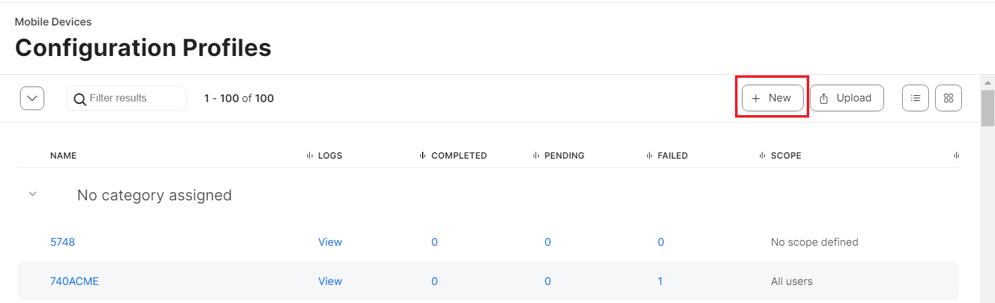Image resolution: width=995 pixels, height=303 pixels.
Task: Switch to grid view icon
Action: point(948,98)
